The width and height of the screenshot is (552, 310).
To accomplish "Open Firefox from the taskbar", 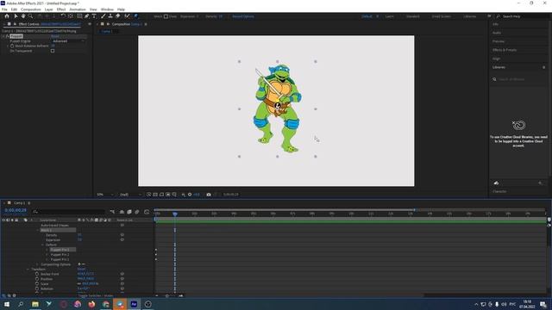I will [91, 304].
